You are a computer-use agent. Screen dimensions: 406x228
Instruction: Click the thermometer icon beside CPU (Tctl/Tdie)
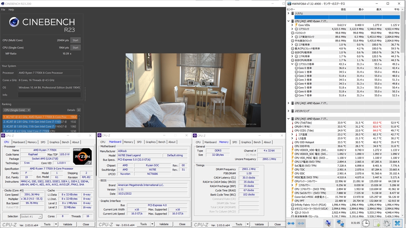coord(293,123)
